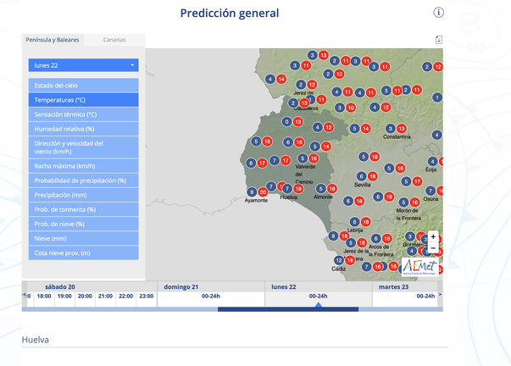Switch to the Canarias tab
Image resolution: width=511 pixels, height=366 pixels.
pyautogui.click(x=114, y=40)
